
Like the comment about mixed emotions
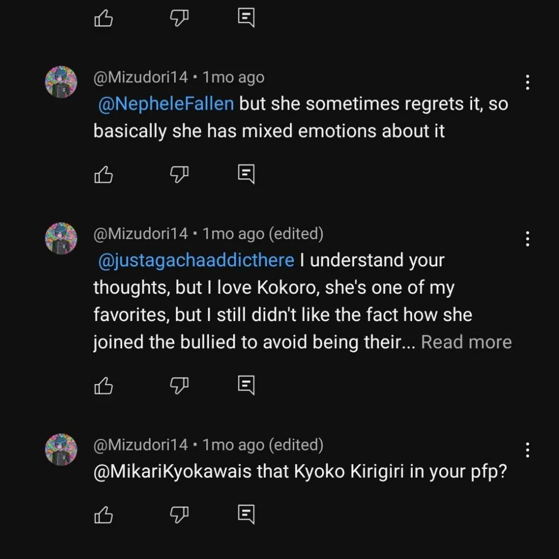[x=104, y=175]
